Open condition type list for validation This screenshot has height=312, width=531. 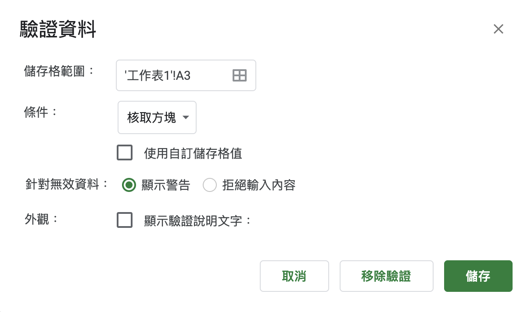click(157, 117)
